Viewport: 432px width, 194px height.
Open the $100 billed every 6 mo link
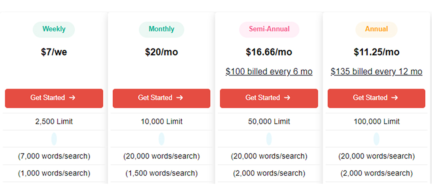pyautogui.click(x=269, y=72)
